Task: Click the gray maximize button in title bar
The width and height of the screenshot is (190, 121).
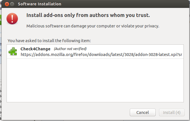Action: (12, 4)
